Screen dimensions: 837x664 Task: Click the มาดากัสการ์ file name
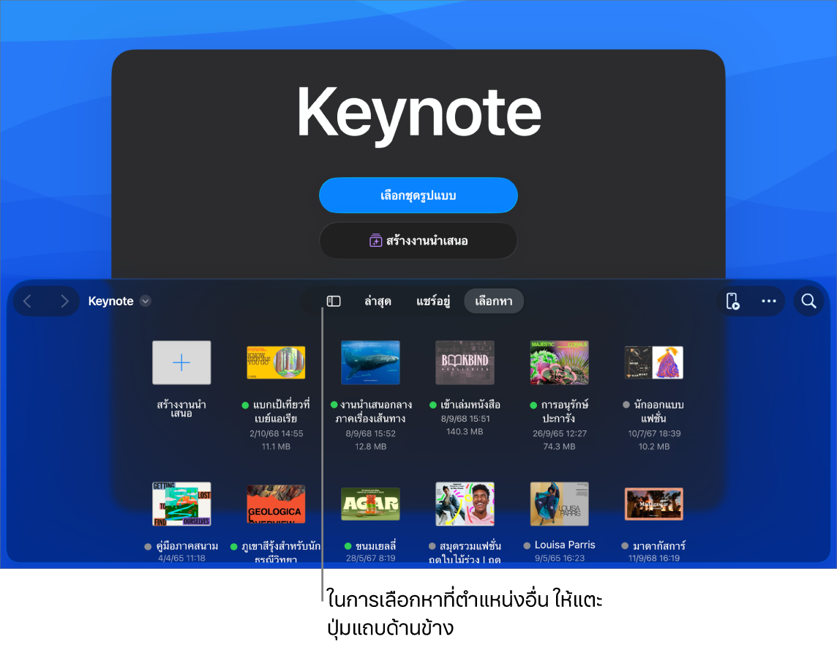(659, 545)
